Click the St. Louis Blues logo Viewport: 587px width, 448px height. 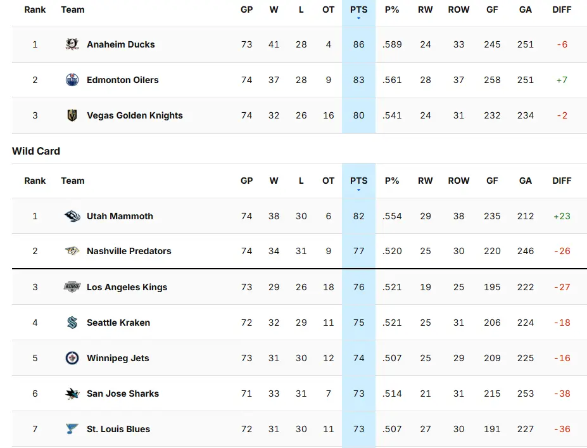click(x=72, y=429)
